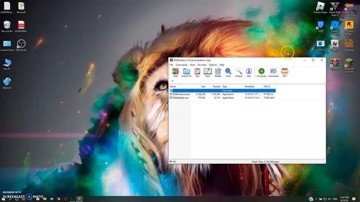
Task: Open the Commands menu
Action: [181, 65]
